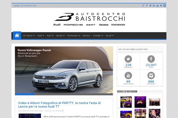Click the round Instagram icon above 666 Followers
The width and height of the screenshot is (178, 118).
click(x=151, y=76)
